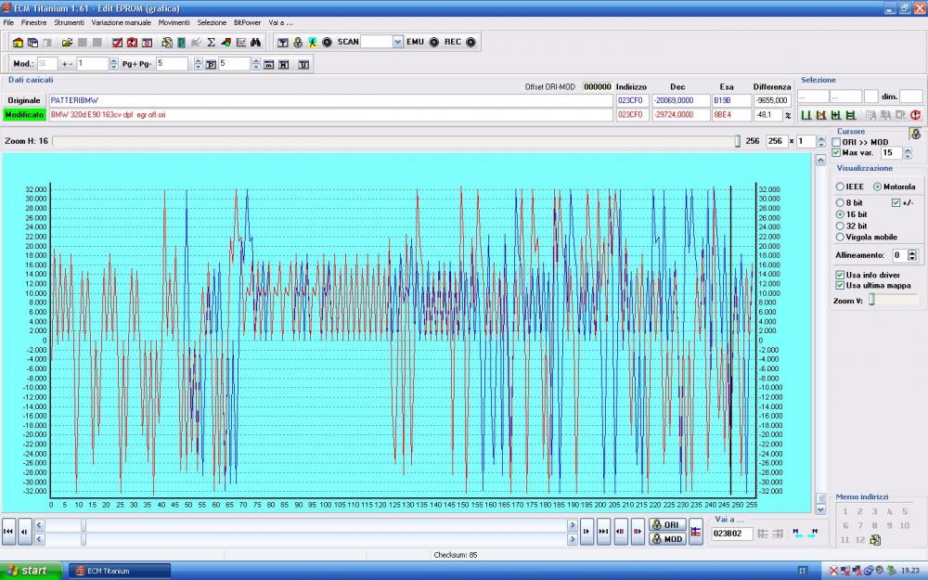
Task: Jump to first position with rewind button
Action: (8, 532)
